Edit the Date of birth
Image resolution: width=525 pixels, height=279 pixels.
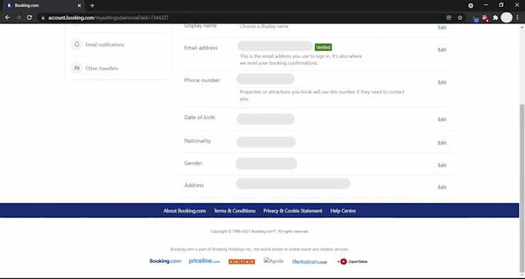click(x=442, y=119)
